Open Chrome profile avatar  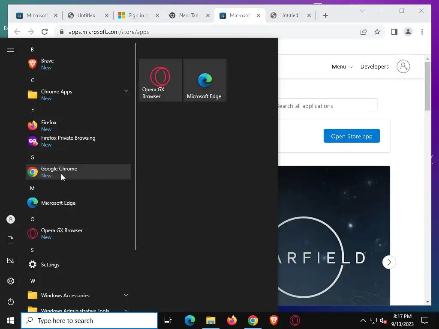pos(408,32)
